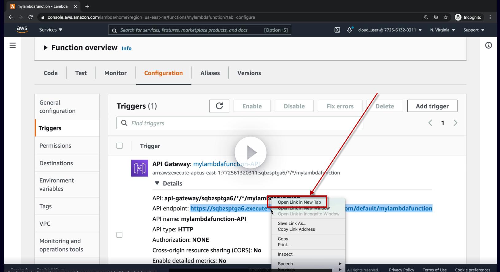Open the Services dropdown
This screenshot has width=500, height=272.
[x=51, y=30]
